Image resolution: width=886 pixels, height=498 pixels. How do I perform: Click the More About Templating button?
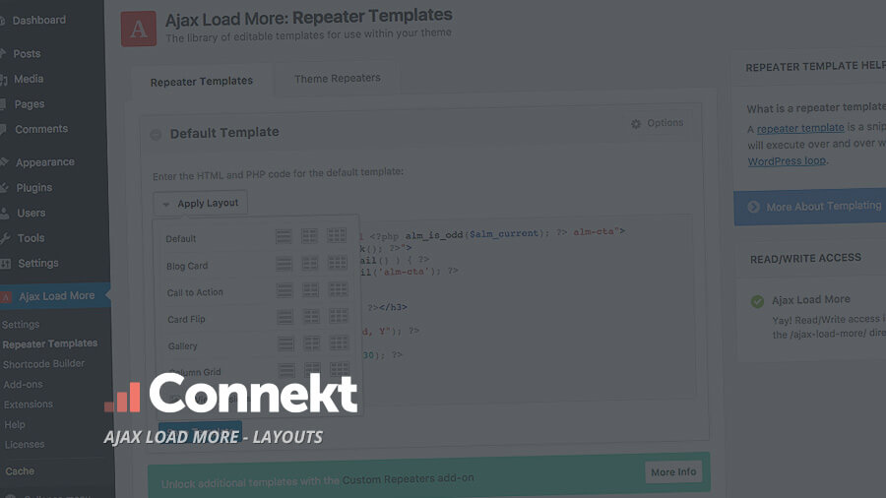tap(810, 208)
